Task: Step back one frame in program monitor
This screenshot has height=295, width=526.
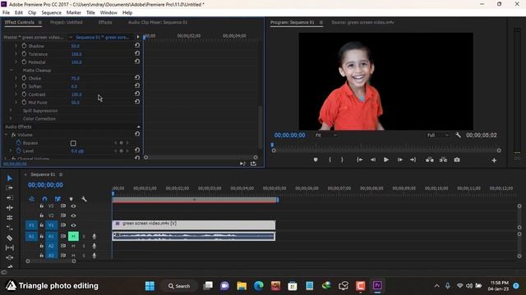Action: point(373,160)
